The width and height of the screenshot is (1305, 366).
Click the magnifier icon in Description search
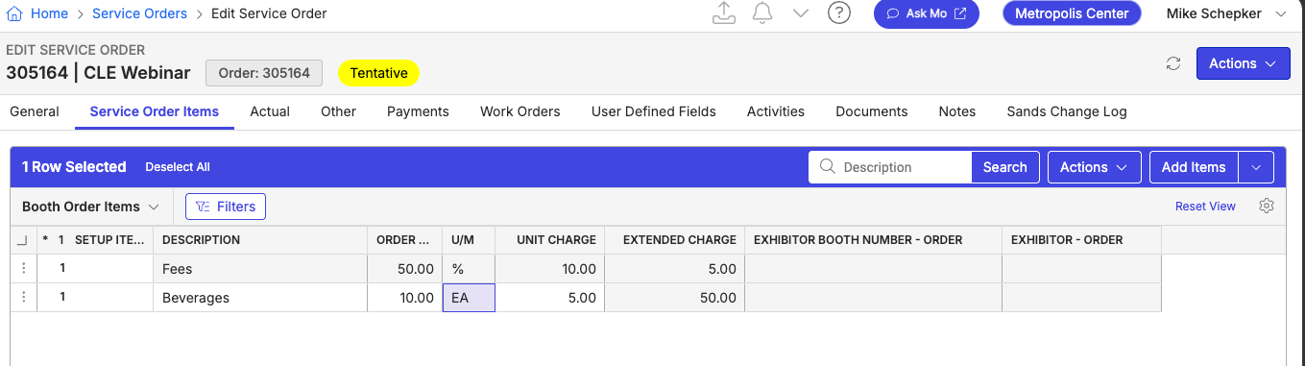[x=827, y=167]
